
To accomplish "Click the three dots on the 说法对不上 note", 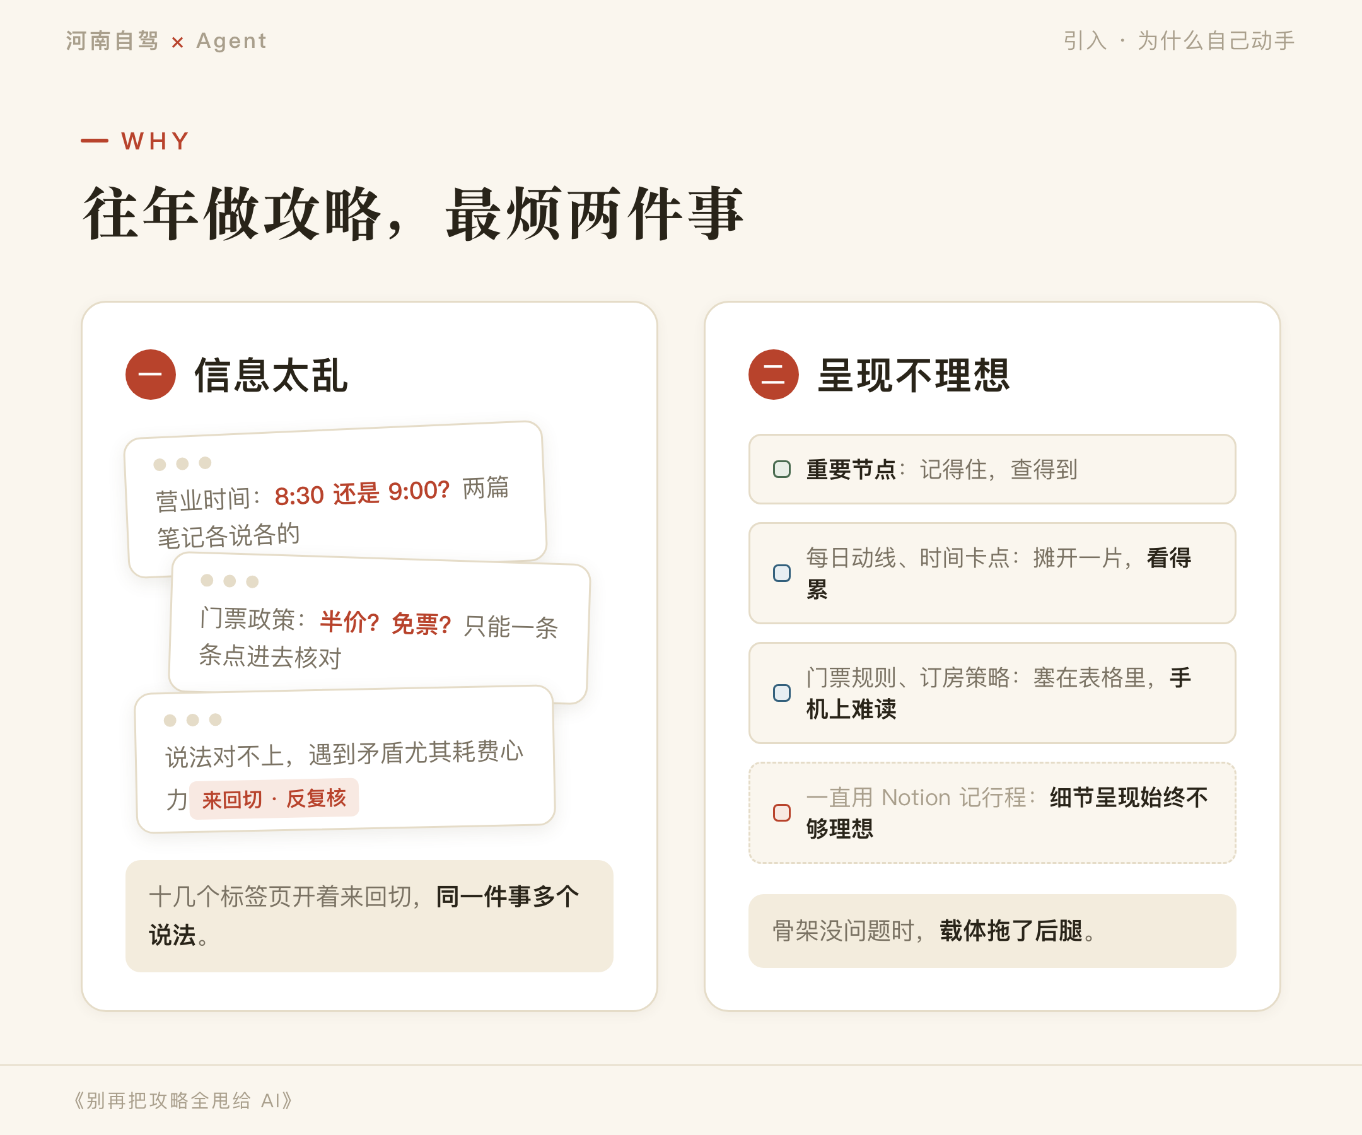I will pos(192,720).
